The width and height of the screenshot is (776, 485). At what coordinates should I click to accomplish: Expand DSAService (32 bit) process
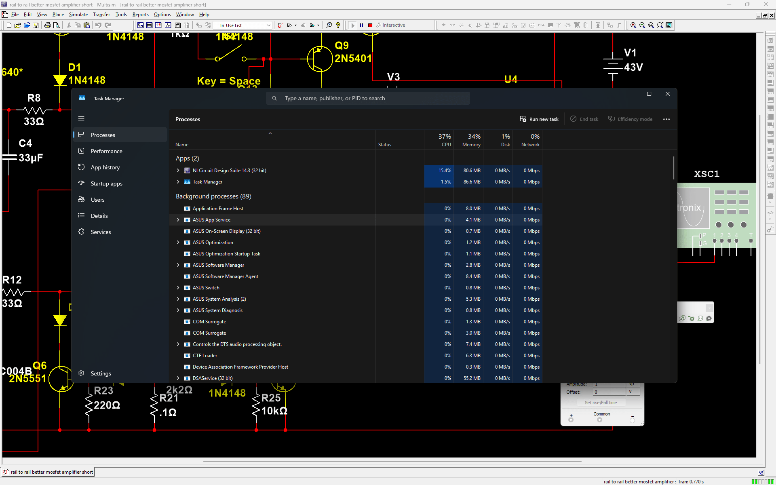point(178,378)
